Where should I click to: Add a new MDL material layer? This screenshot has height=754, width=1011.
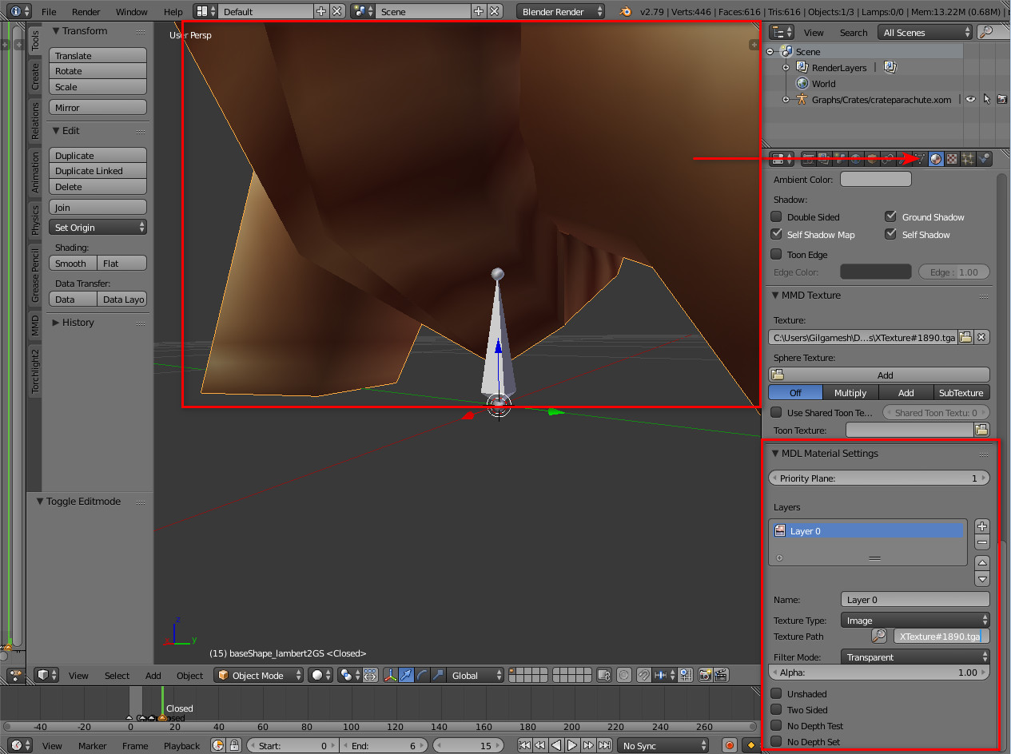982,526
